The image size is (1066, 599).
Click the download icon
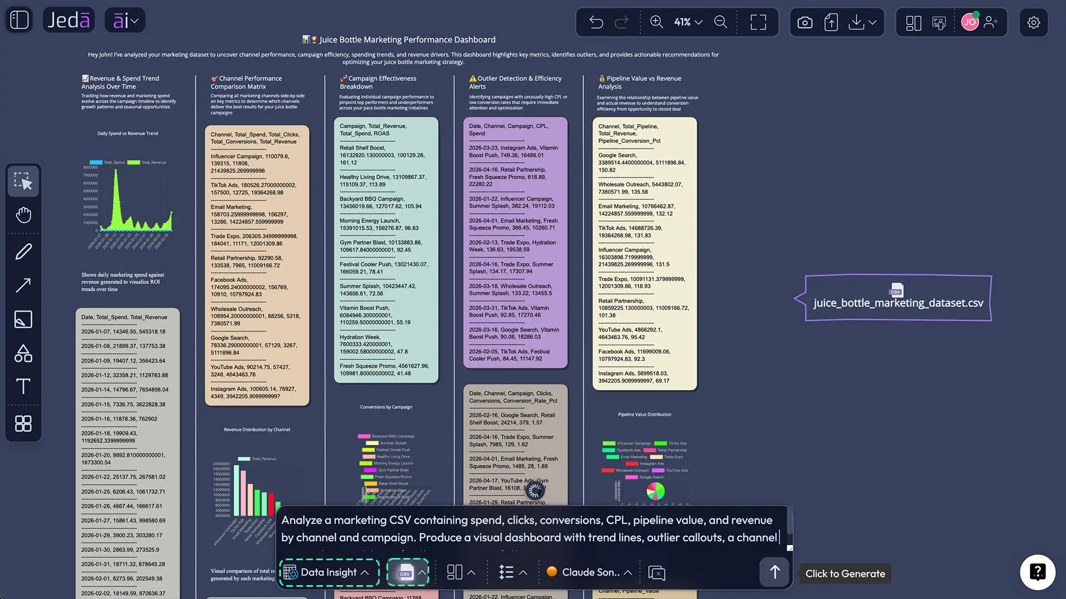point(857,22)
